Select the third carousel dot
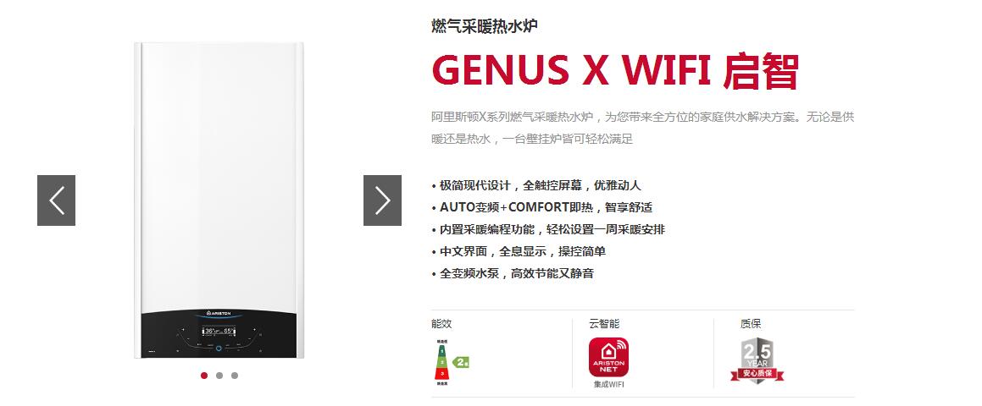The width and height of the screenshot is (982, 406). tap(235, 376)
